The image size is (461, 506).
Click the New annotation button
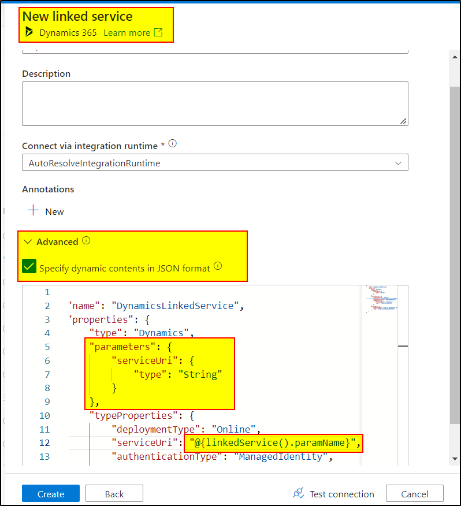[x=46, y=211]
